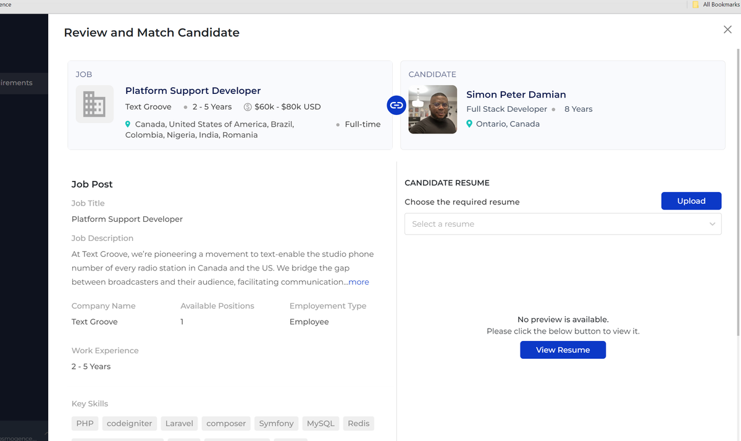The width and height of the screenshot is (741, 441).
Task: Select the Laravel skill tag
Action: tap(179, 424)
